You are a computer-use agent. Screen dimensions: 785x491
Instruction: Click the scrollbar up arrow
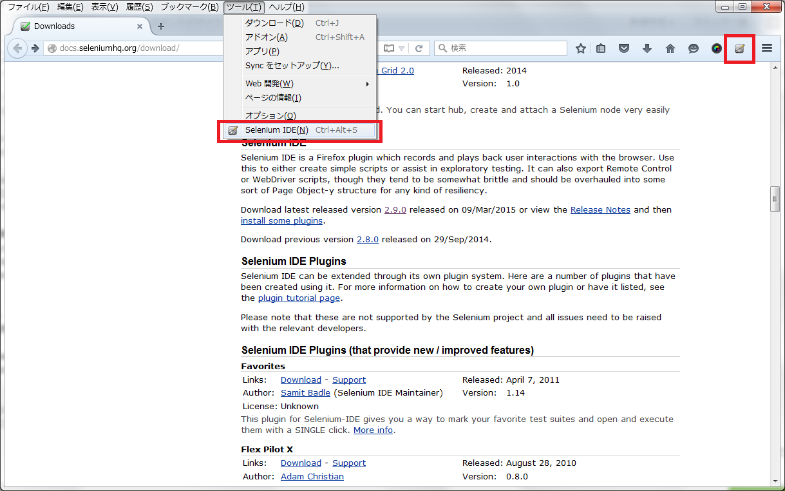775,68
